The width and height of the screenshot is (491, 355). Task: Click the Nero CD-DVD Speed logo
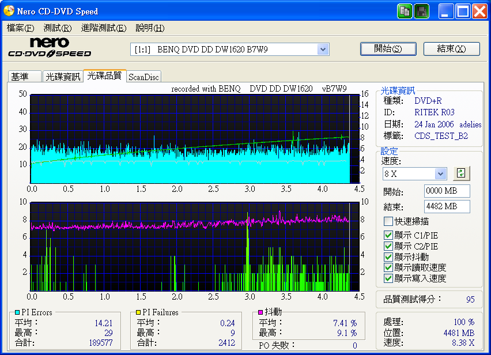[50, 48]
